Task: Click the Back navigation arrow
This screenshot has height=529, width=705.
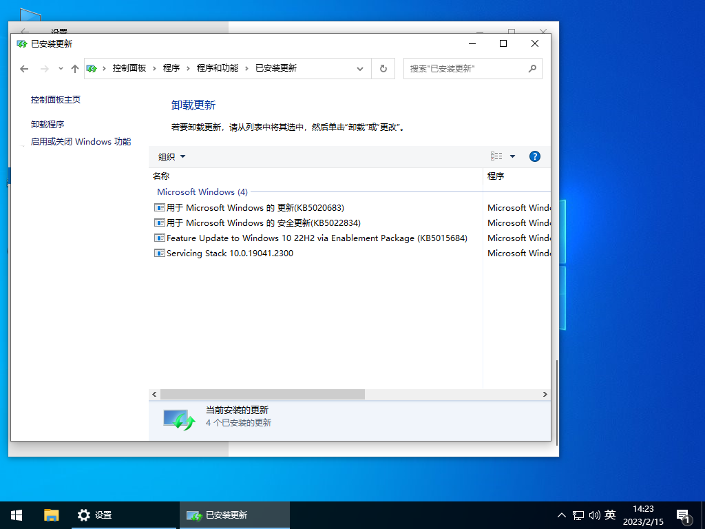Action: tap(24, 69)
